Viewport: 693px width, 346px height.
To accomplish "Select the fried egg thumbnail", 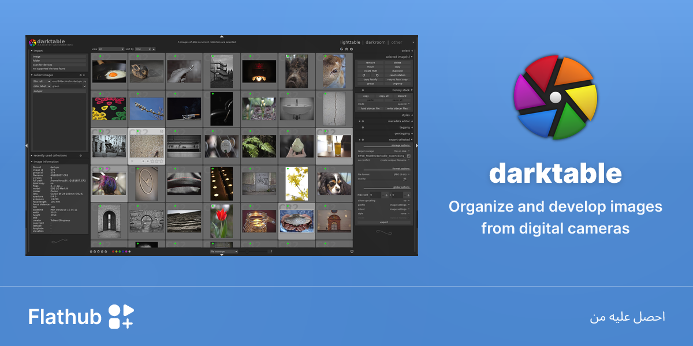I will pos(109,71).
